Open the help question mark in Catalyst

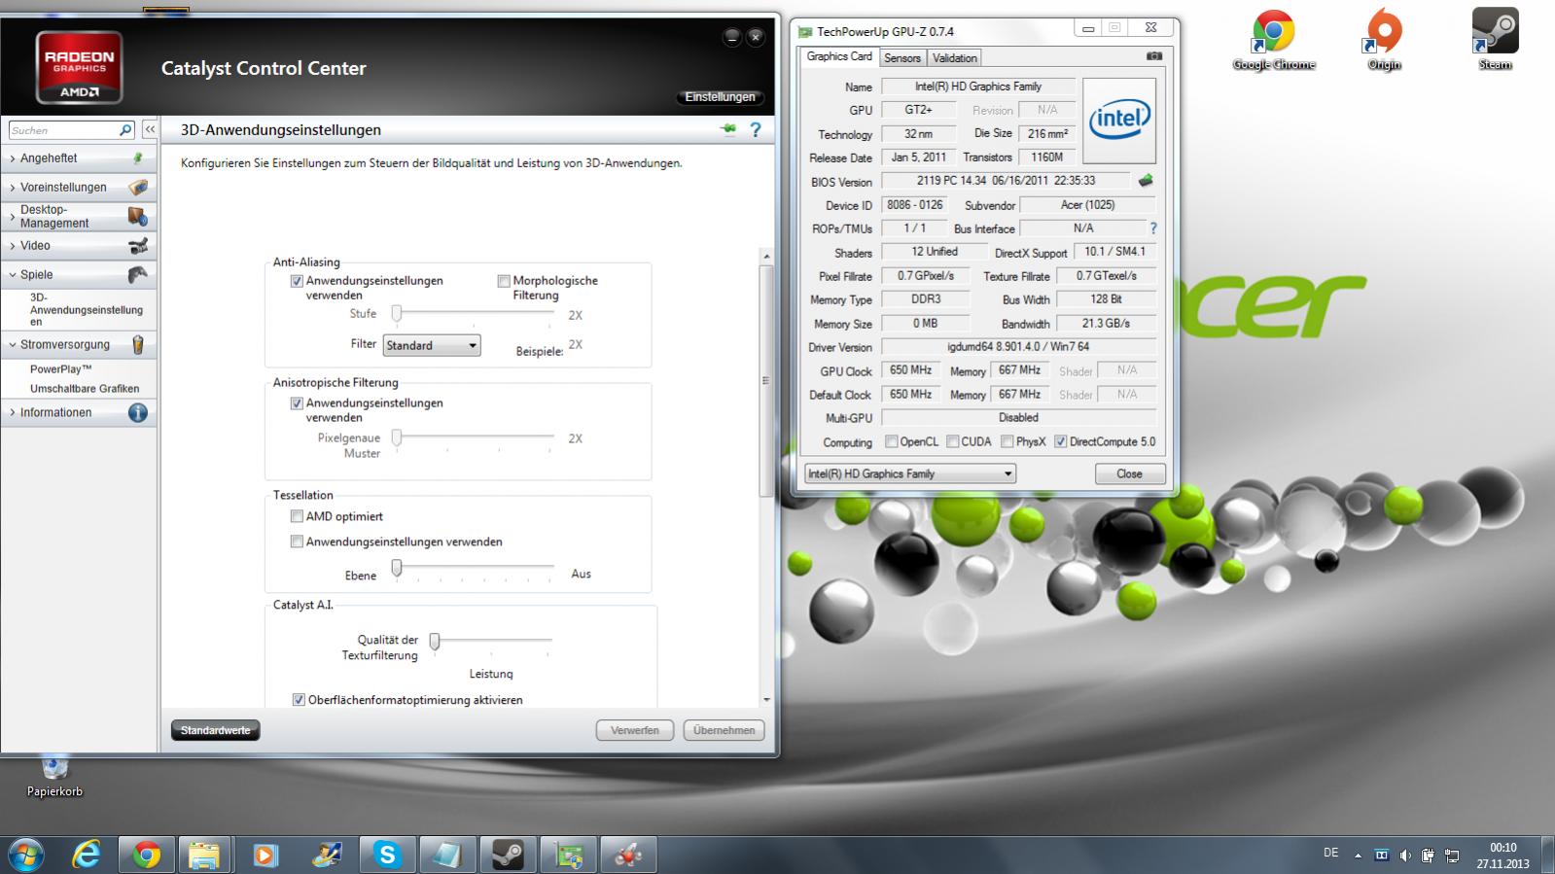756,129
